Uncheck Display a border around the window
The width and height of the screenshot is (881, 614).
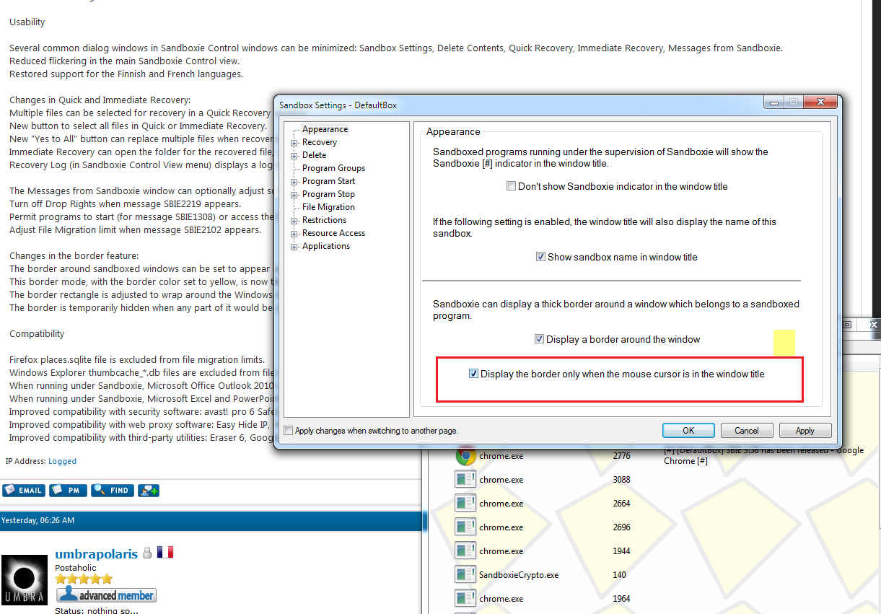click(x=539, y=339)
